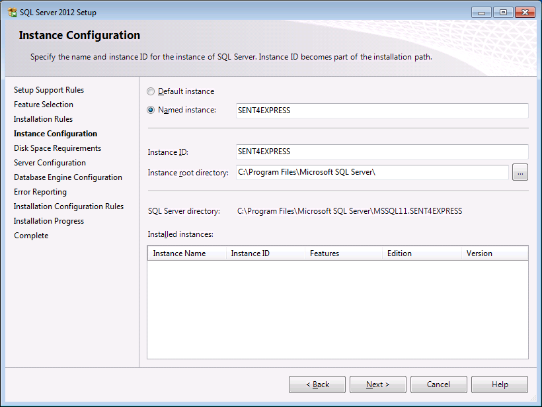Open the Installation Rules page
The width and height of the screenshot is (542, 407).
tap(43, 118)
